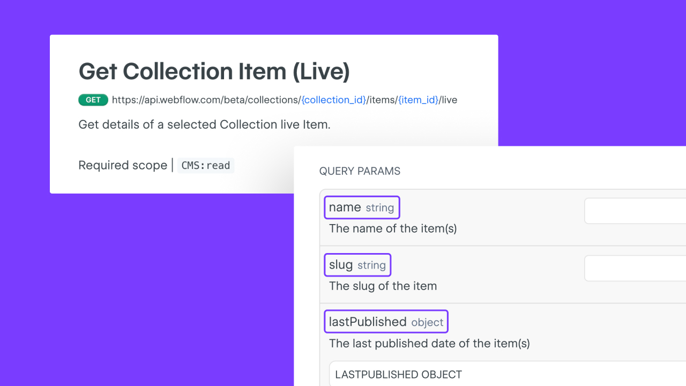Focus the slug query param input field

pos(635,268)
